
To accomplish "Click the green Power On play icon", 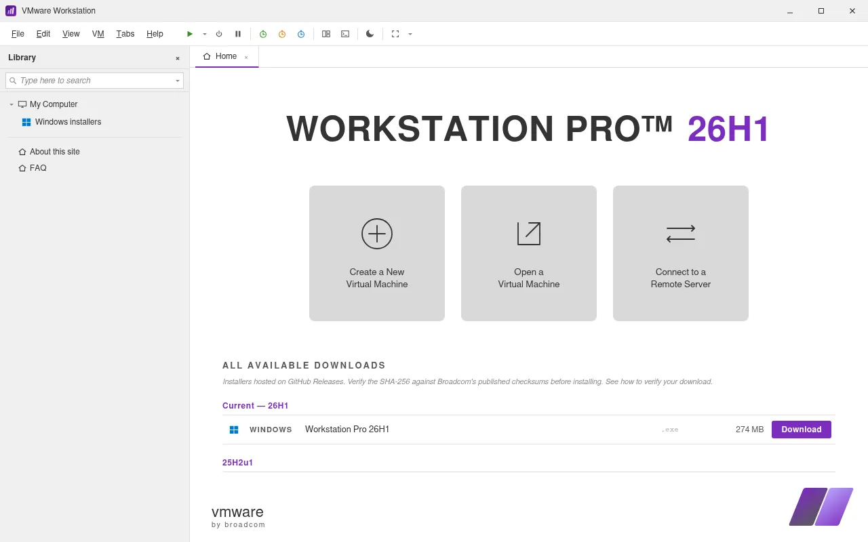I will click(190, 34).
